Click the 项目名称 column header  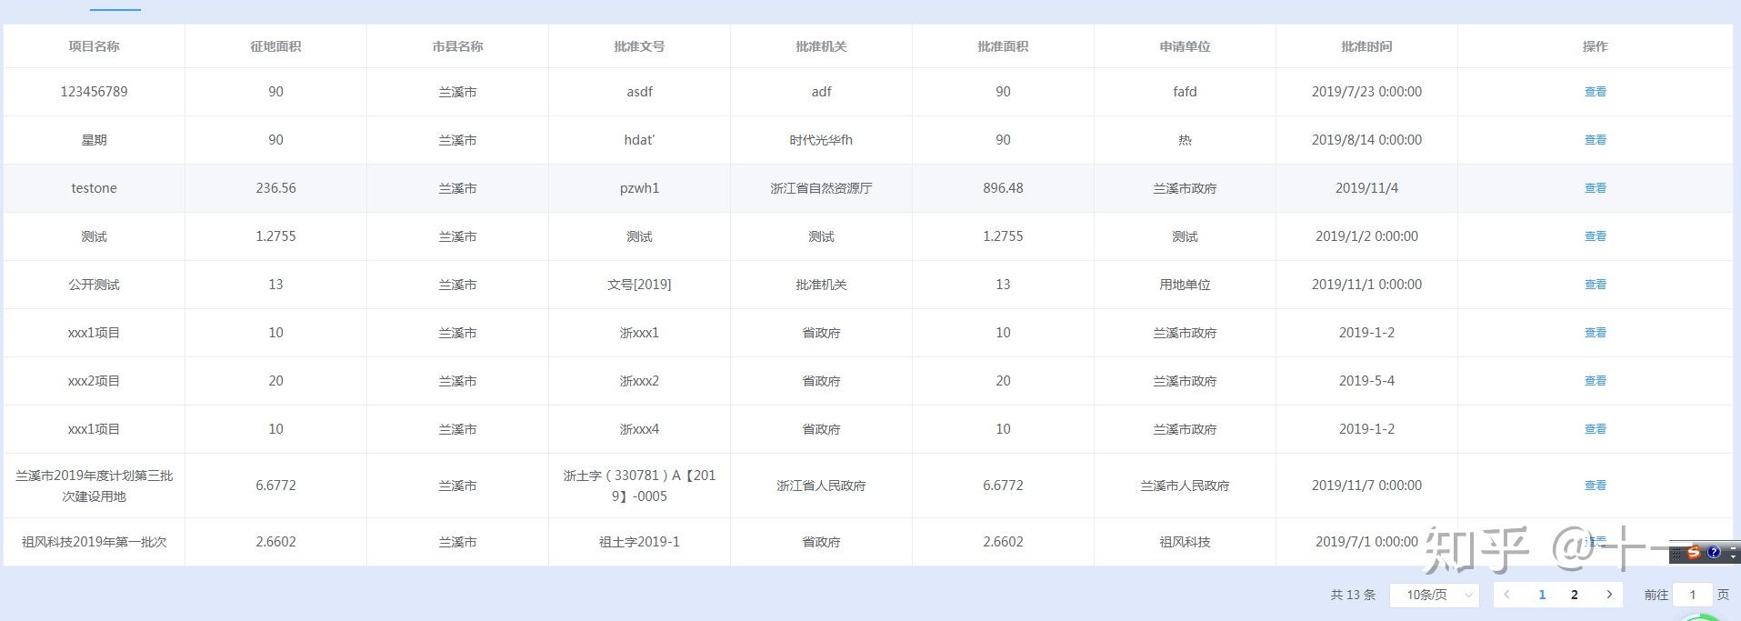pos(94,46)
